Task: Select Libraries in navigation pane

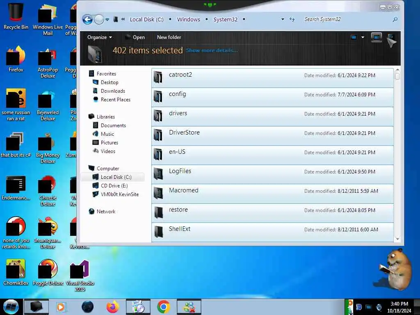Action: [x=105, y=117]
